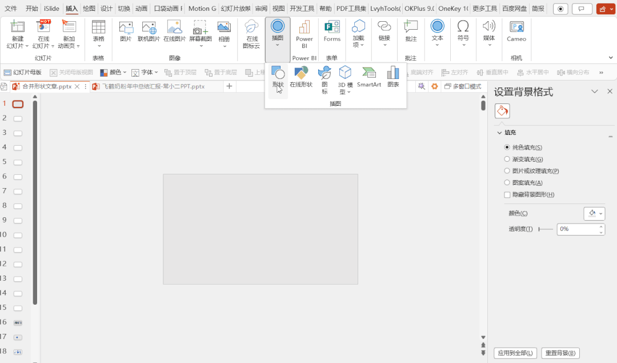Open a new document tab with plus

[x=229, y=86]
